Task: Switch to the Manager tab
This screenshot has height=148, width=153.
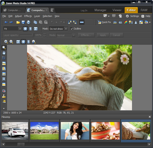Action: click(x=100, y=10)
